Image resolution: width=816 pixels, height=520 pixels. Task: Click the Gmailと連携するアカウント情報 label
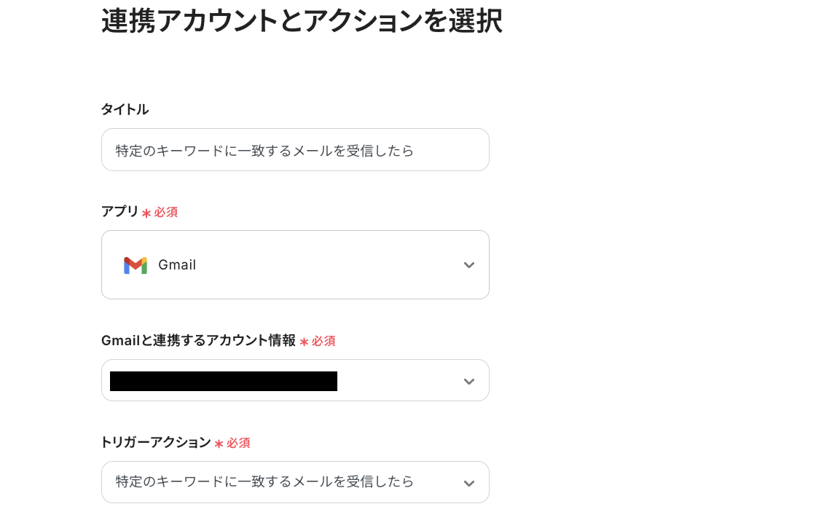pos(198,340)
